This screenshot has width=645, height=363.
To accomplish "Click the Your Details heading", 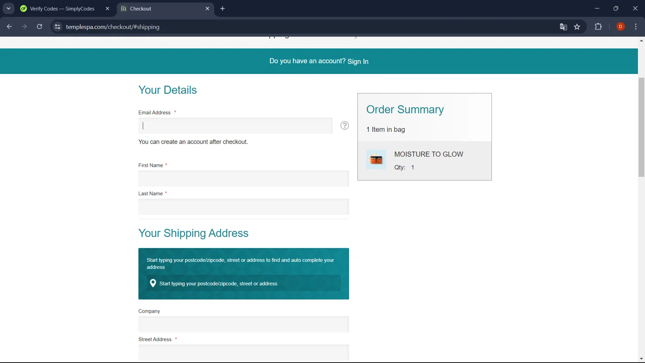I will tap(168, 90).
